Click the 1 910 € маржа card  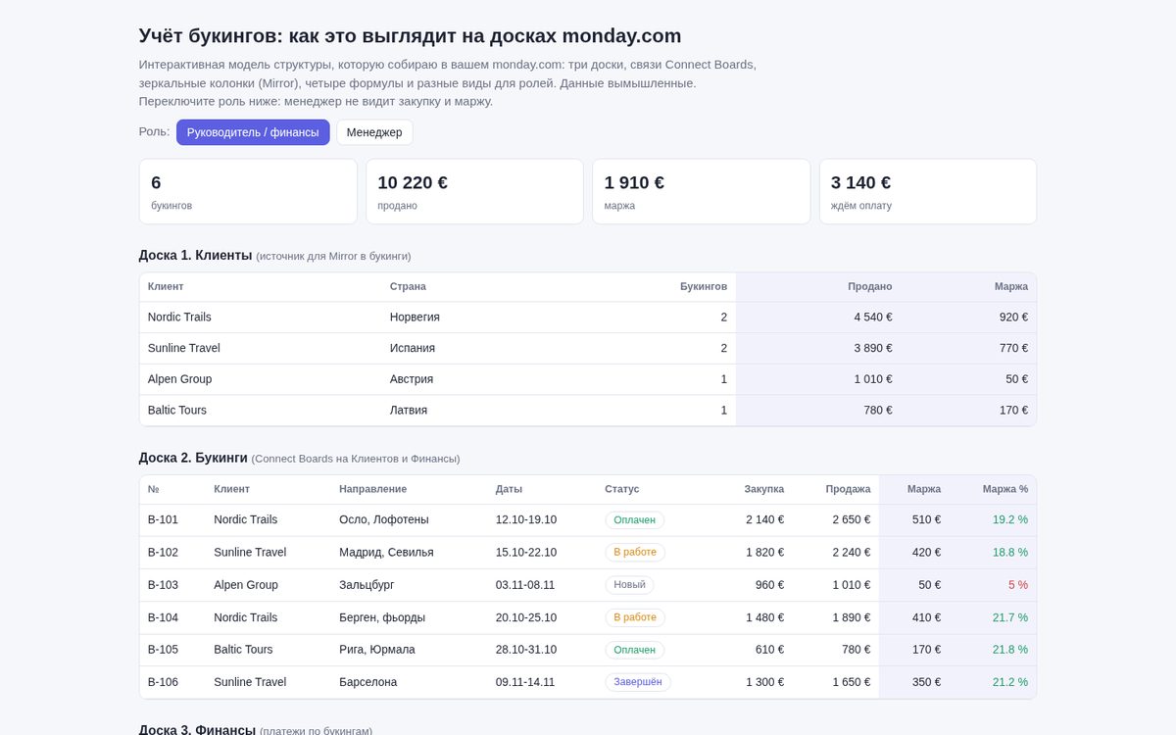701,192
